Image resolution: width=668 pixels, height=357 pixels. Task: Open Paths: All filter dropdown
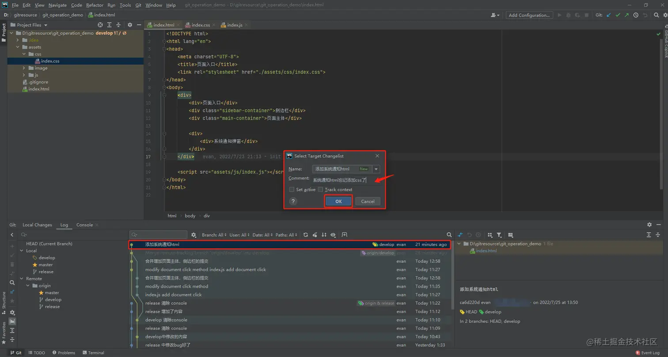287,235
